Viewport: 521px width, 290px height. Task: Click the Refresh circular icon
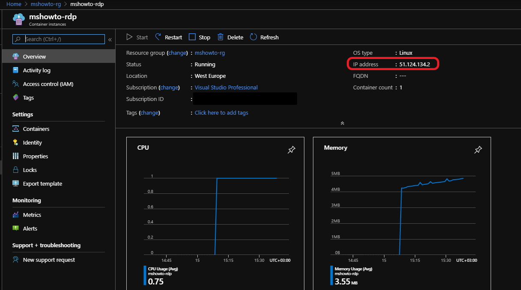(x=253, y=37)
